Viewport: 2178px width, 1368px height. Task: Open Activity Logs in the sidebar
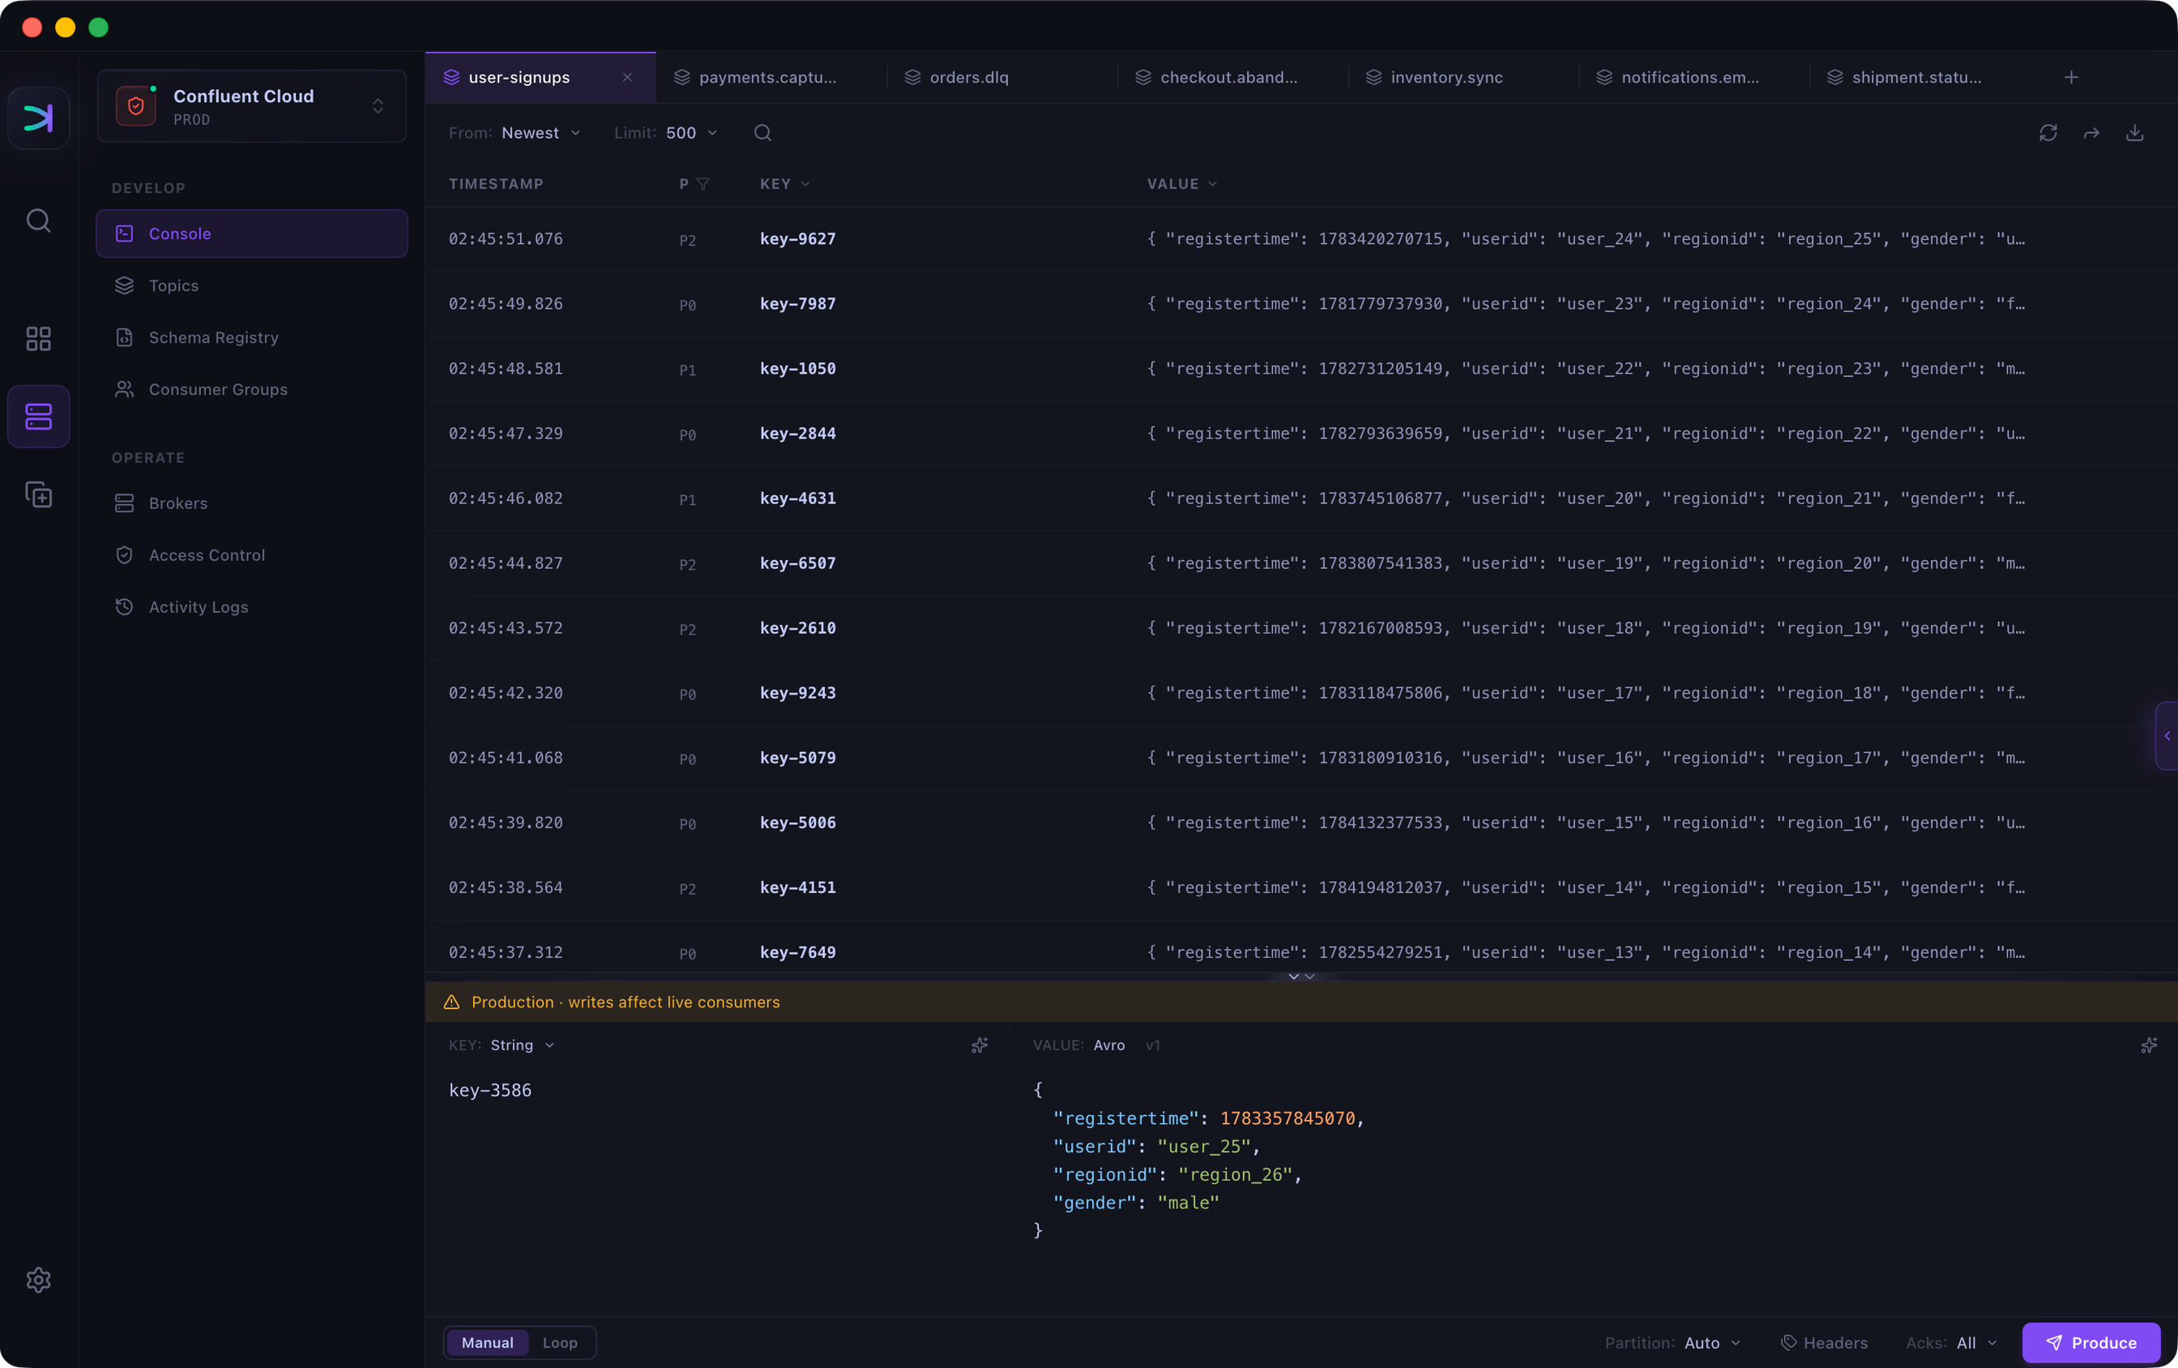251,607
